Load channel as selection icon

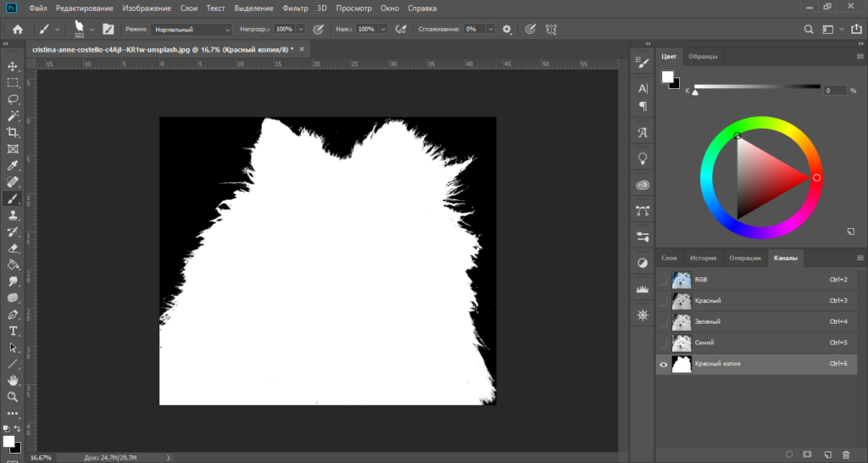(x=788, y=455)
